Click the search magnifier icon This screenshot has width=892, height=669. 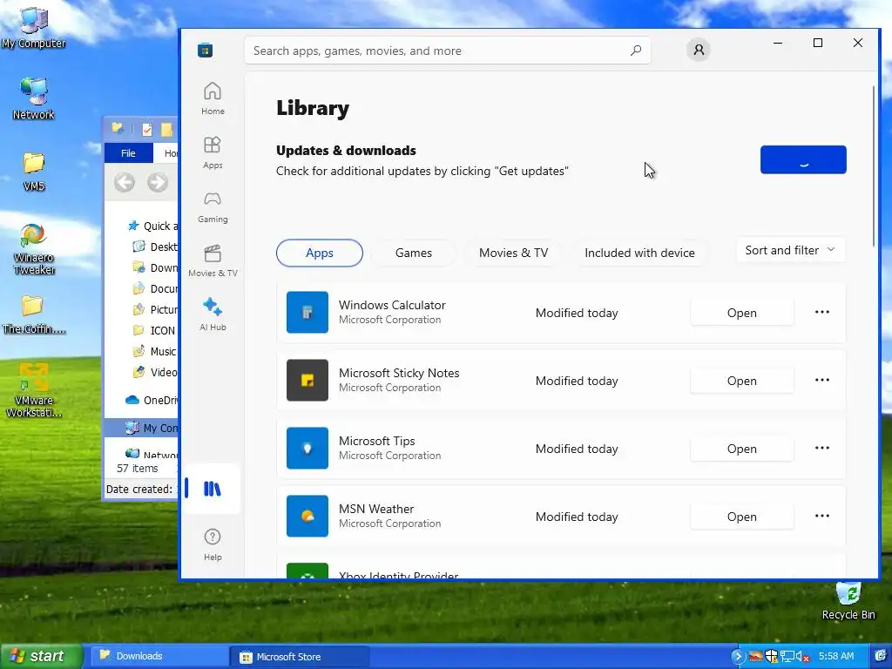(x=635, y=51)
